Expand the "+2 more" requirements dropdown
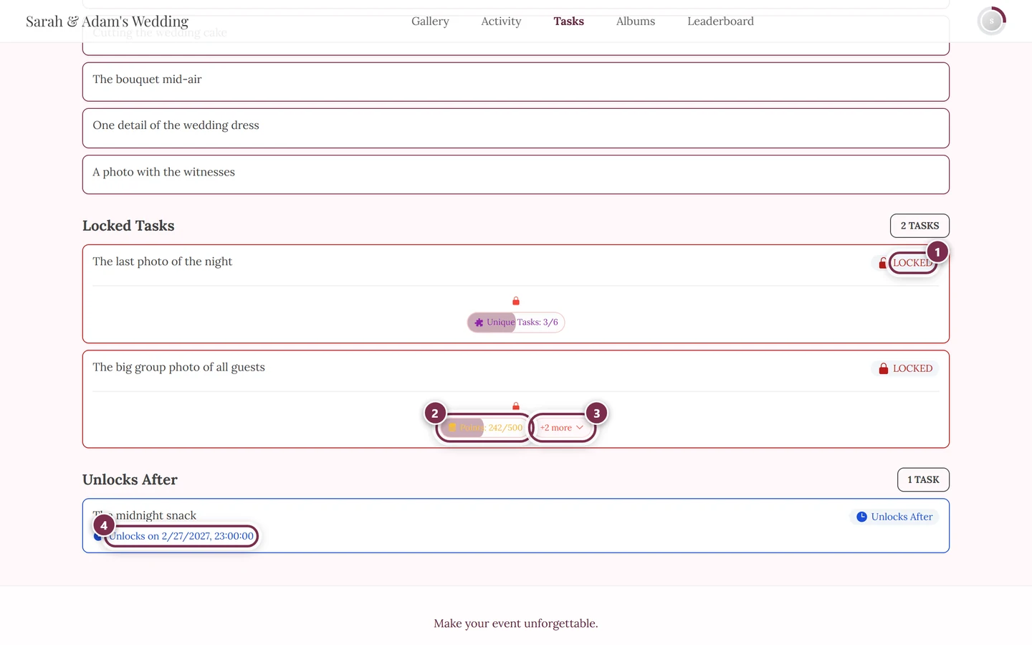 562,428
